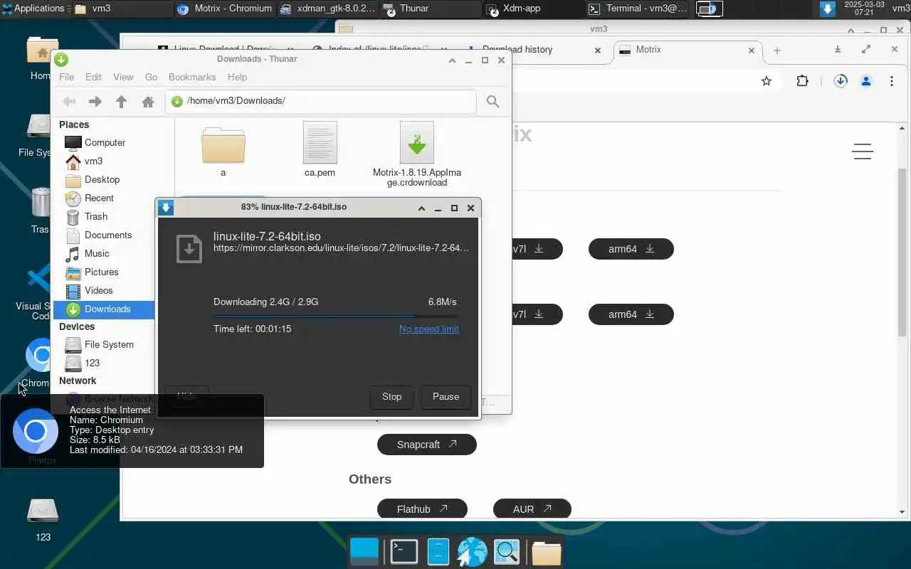Open Thunar View menu
This screenshot has width=911, height=569.
pos(123,77)
